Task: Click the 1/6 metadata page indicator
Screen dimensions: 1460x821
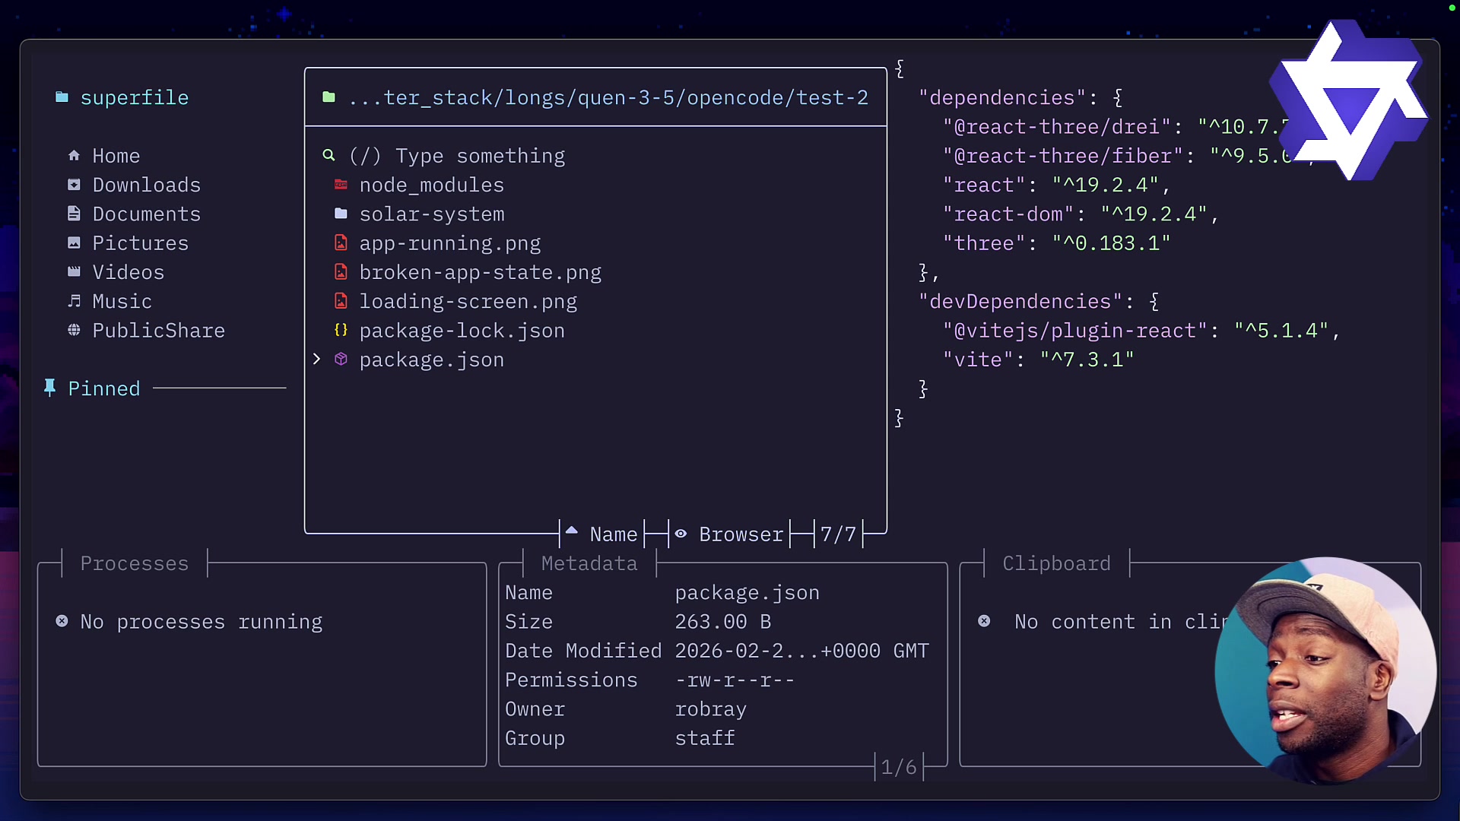Action: click(899, 767)
